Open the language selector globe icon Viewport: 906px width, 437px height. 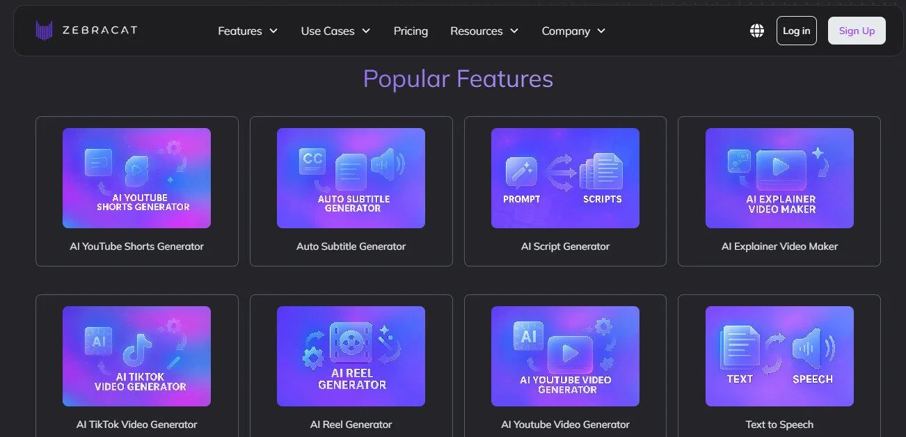coord(756,31)
